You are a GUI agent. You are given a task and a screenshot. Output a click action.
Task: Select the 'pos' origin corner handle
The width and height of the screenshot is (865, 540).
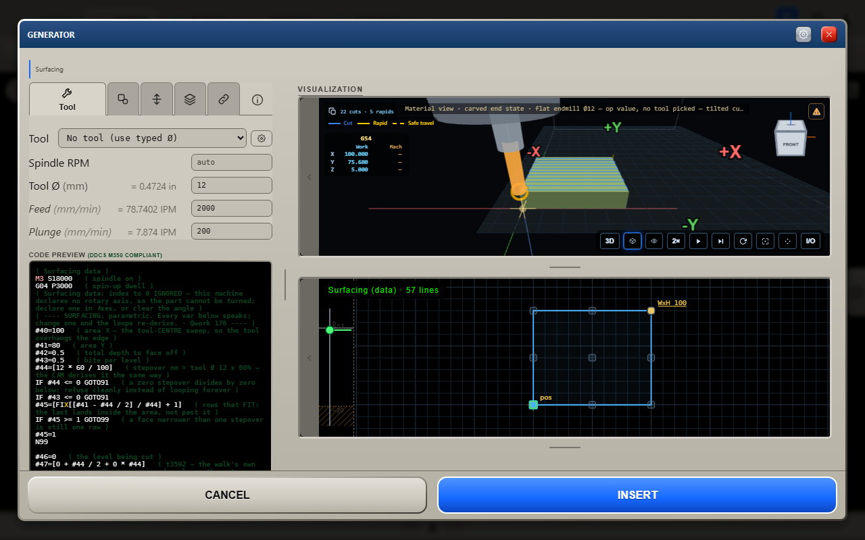[533, 405]
